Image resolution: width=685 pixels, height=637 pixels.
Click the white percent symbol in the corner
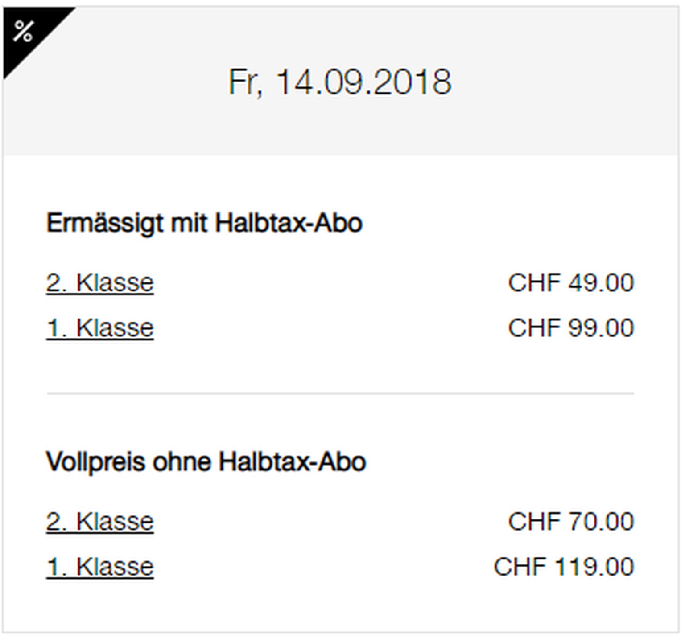(x=23, y=31)
